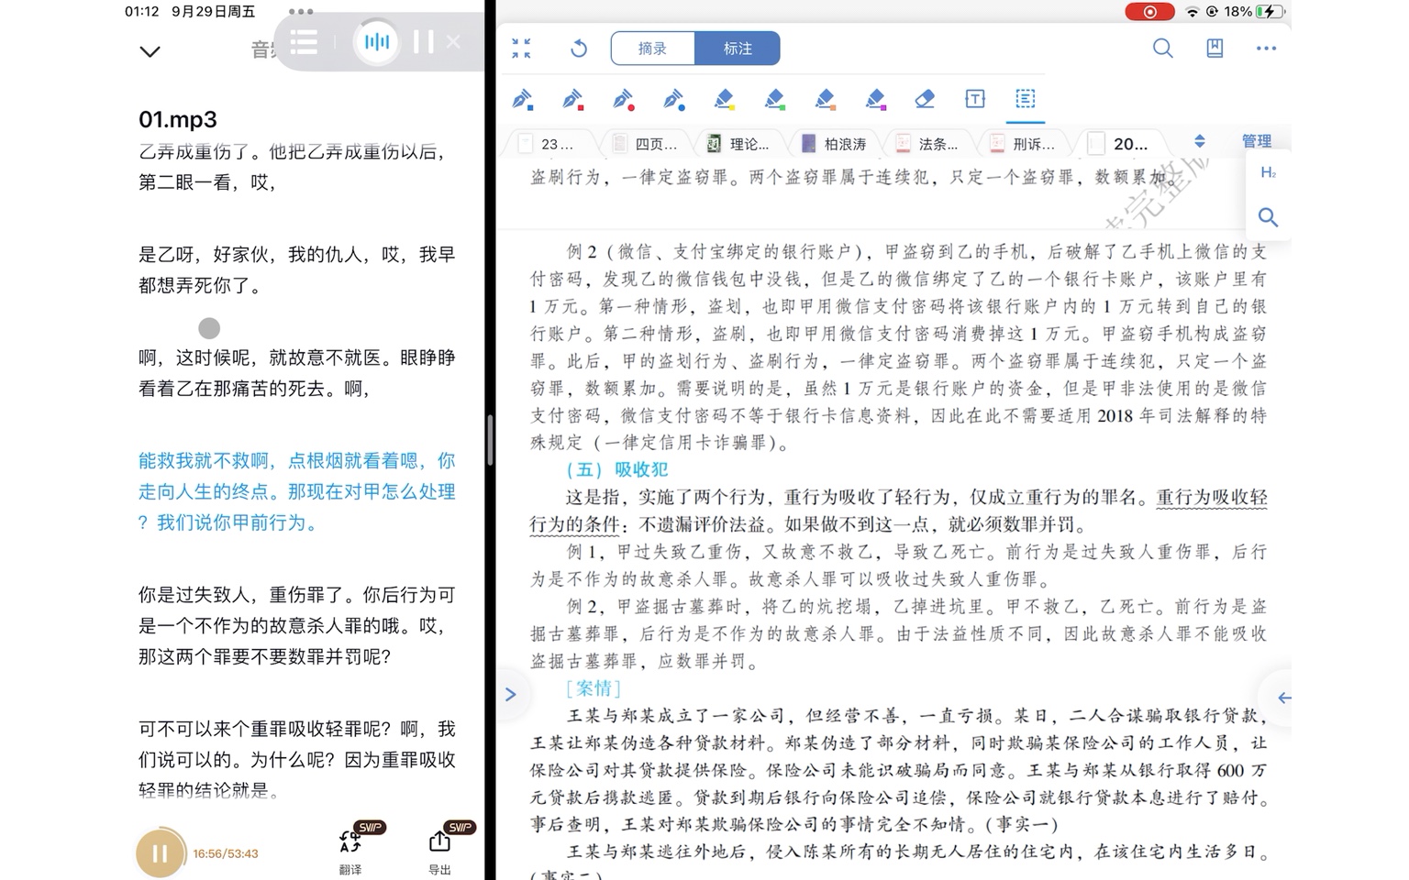Tap the floating waveform audio icon
The height and width of the screenshot is (880, 1409).
tap(377, 41)
